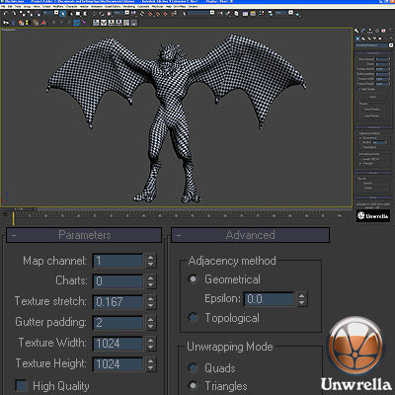
Task: Switch to the Modify command panel tab
Action: [363, 31]
